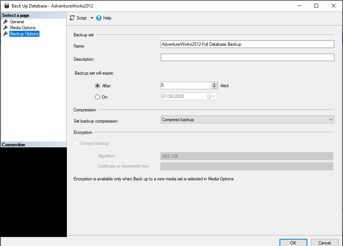The width and height of the screenshot is (343, 246).
Task: Open the Media Options page
Action: 23,28
